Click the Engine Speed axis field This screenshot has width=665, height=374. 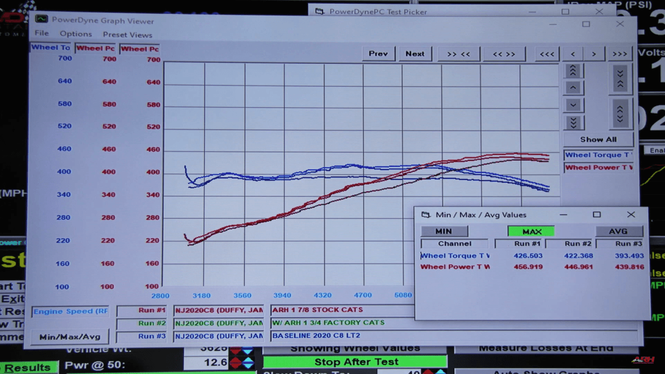tap(70, 311)
